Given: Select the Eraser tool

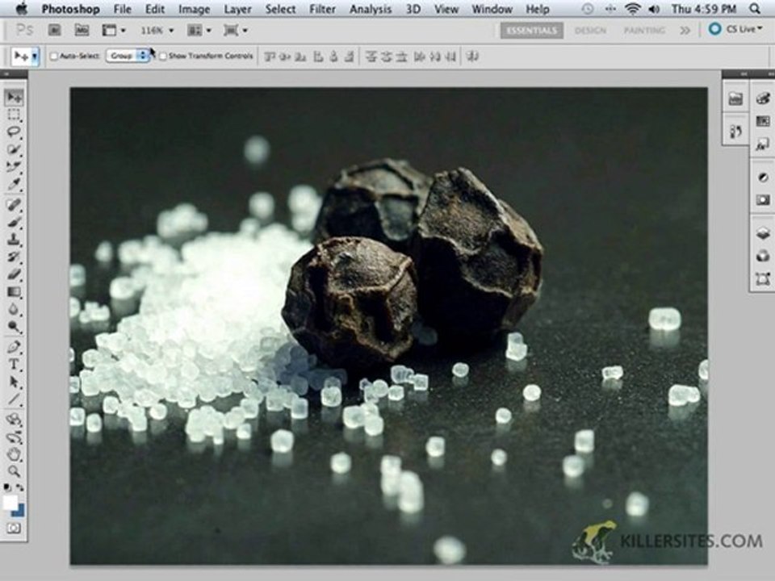Looking at the screenshot, I should (x=14, y=274).
